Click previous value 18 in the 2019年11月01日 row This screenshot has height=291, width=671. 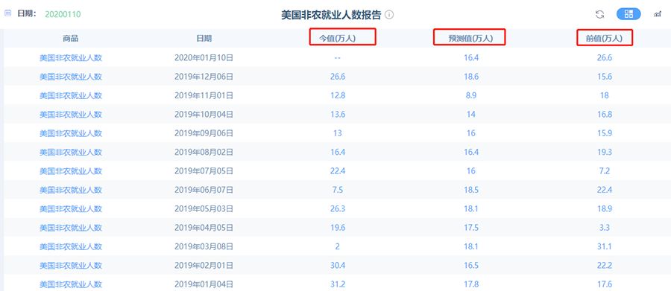click(604, 95)
